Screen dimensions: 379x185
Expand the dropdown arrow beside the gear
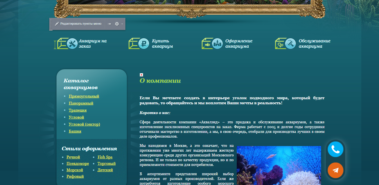(x=122, y=24)
